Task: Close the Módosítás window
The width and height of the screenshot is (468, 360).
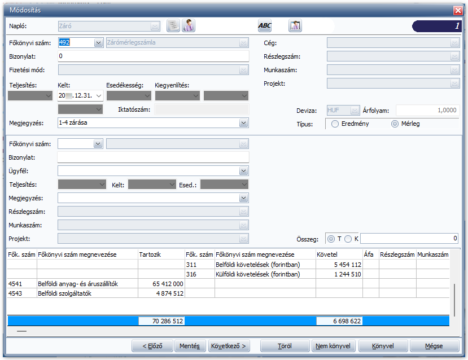Action: pos(458,11)
